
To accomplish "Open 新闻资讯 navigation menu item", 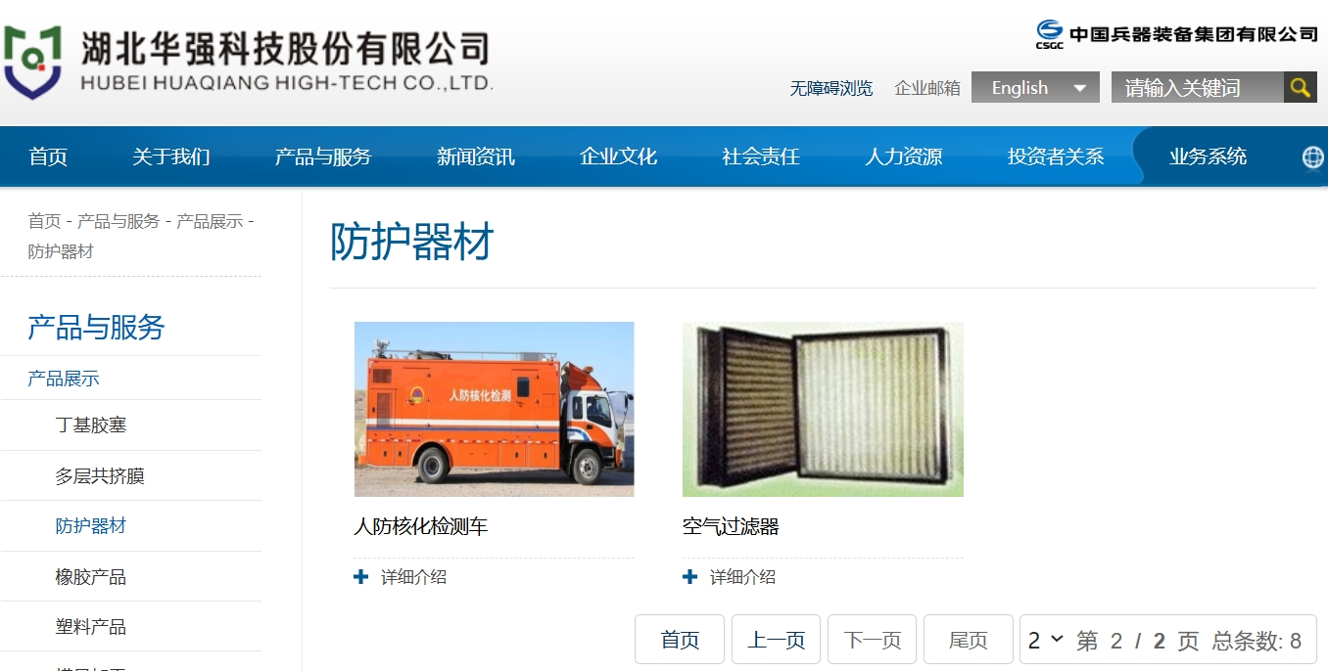I will pos(476,157).
